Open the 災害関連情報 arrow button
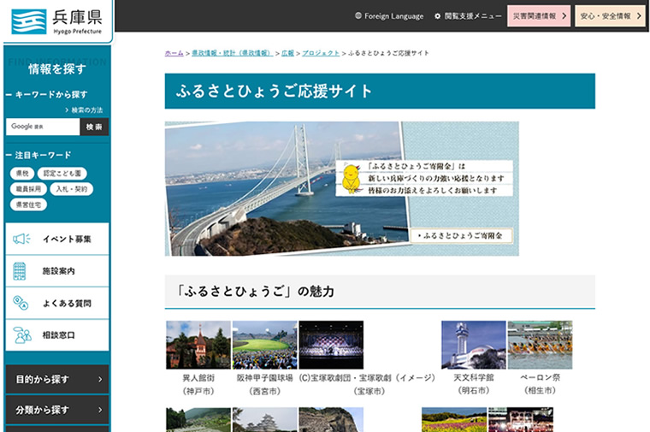Image resolution: width=650 pixels, height=432 pixels. pos(539,15)
